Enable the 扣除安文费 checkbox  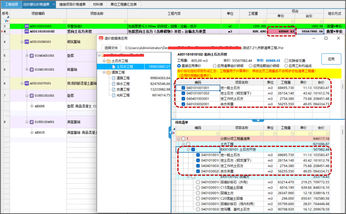[286, 60]
